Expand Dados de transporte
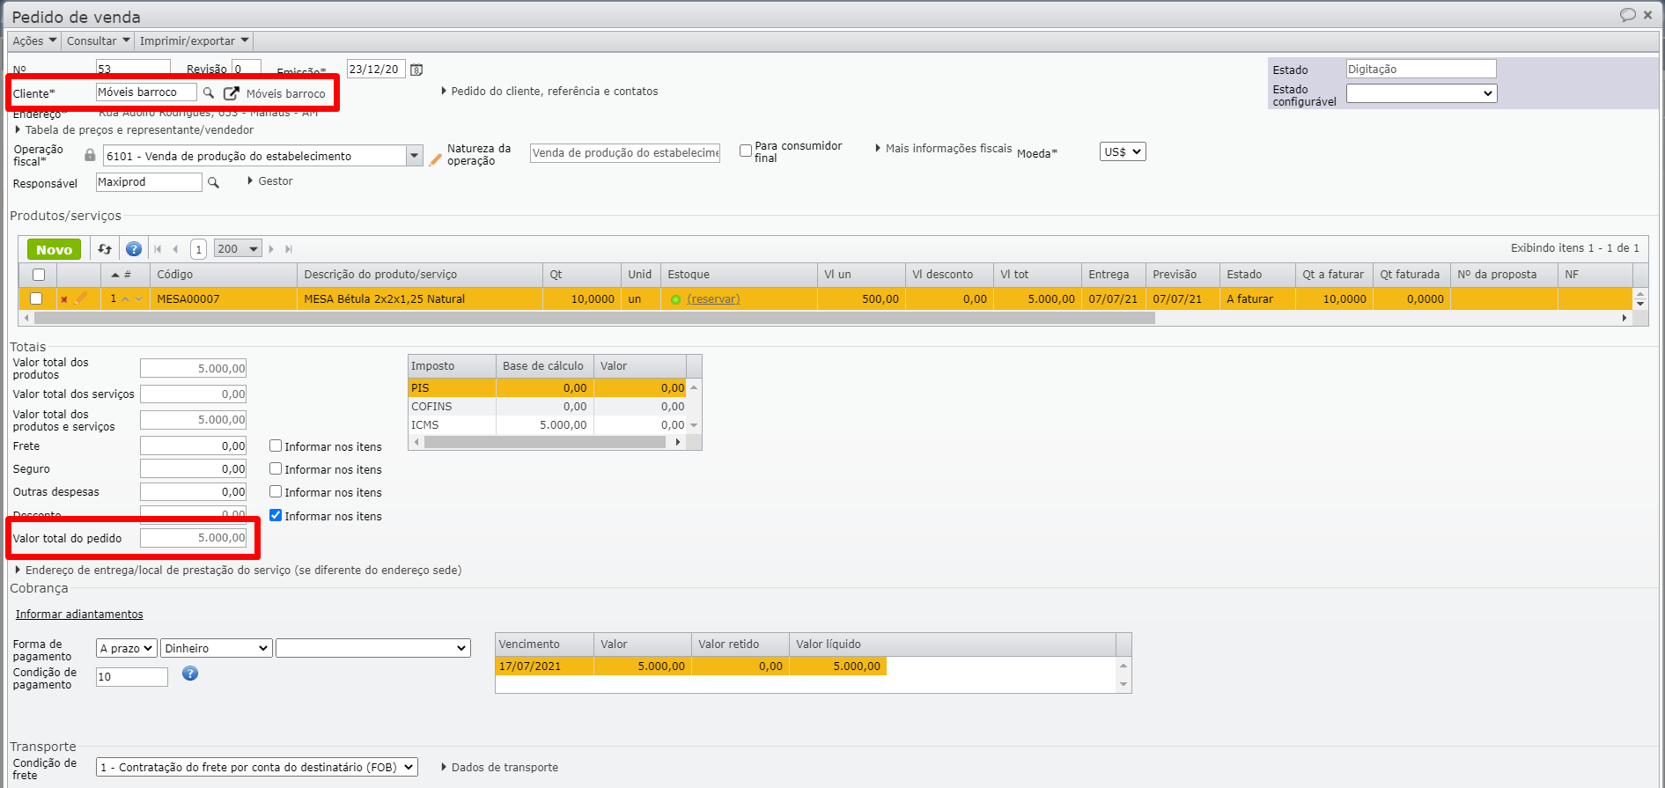The height and width of the screenshot is (788, 1665). point(499,767)
